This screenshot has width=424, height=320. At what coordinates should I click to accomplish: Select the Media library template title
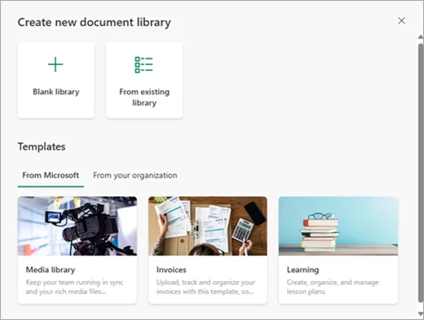pos(51,270)
